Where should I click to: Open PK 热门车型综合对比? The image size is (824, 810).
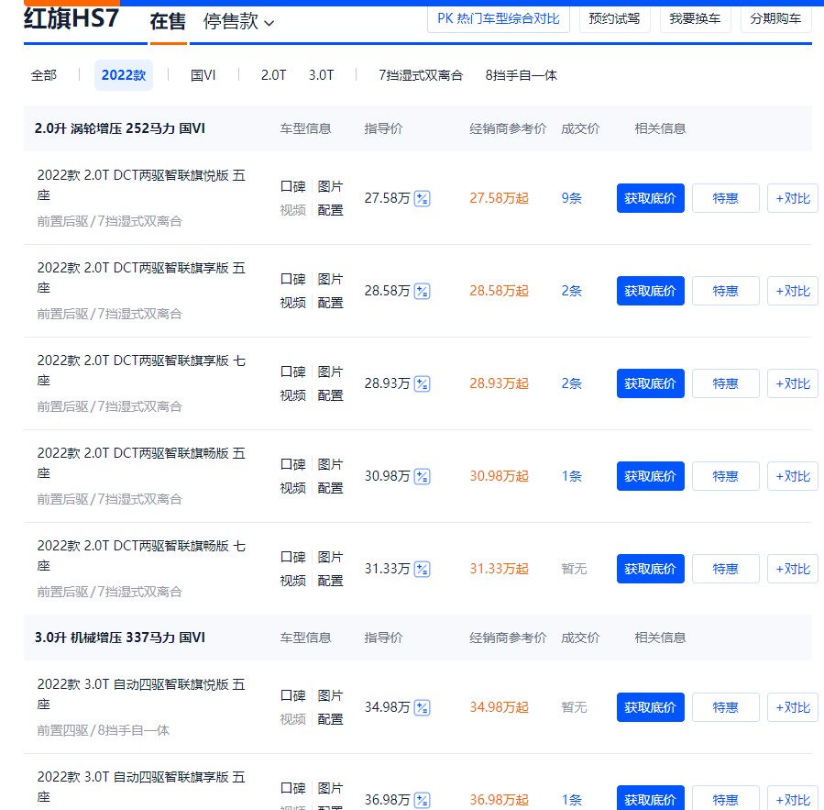[x=499, y=19]
